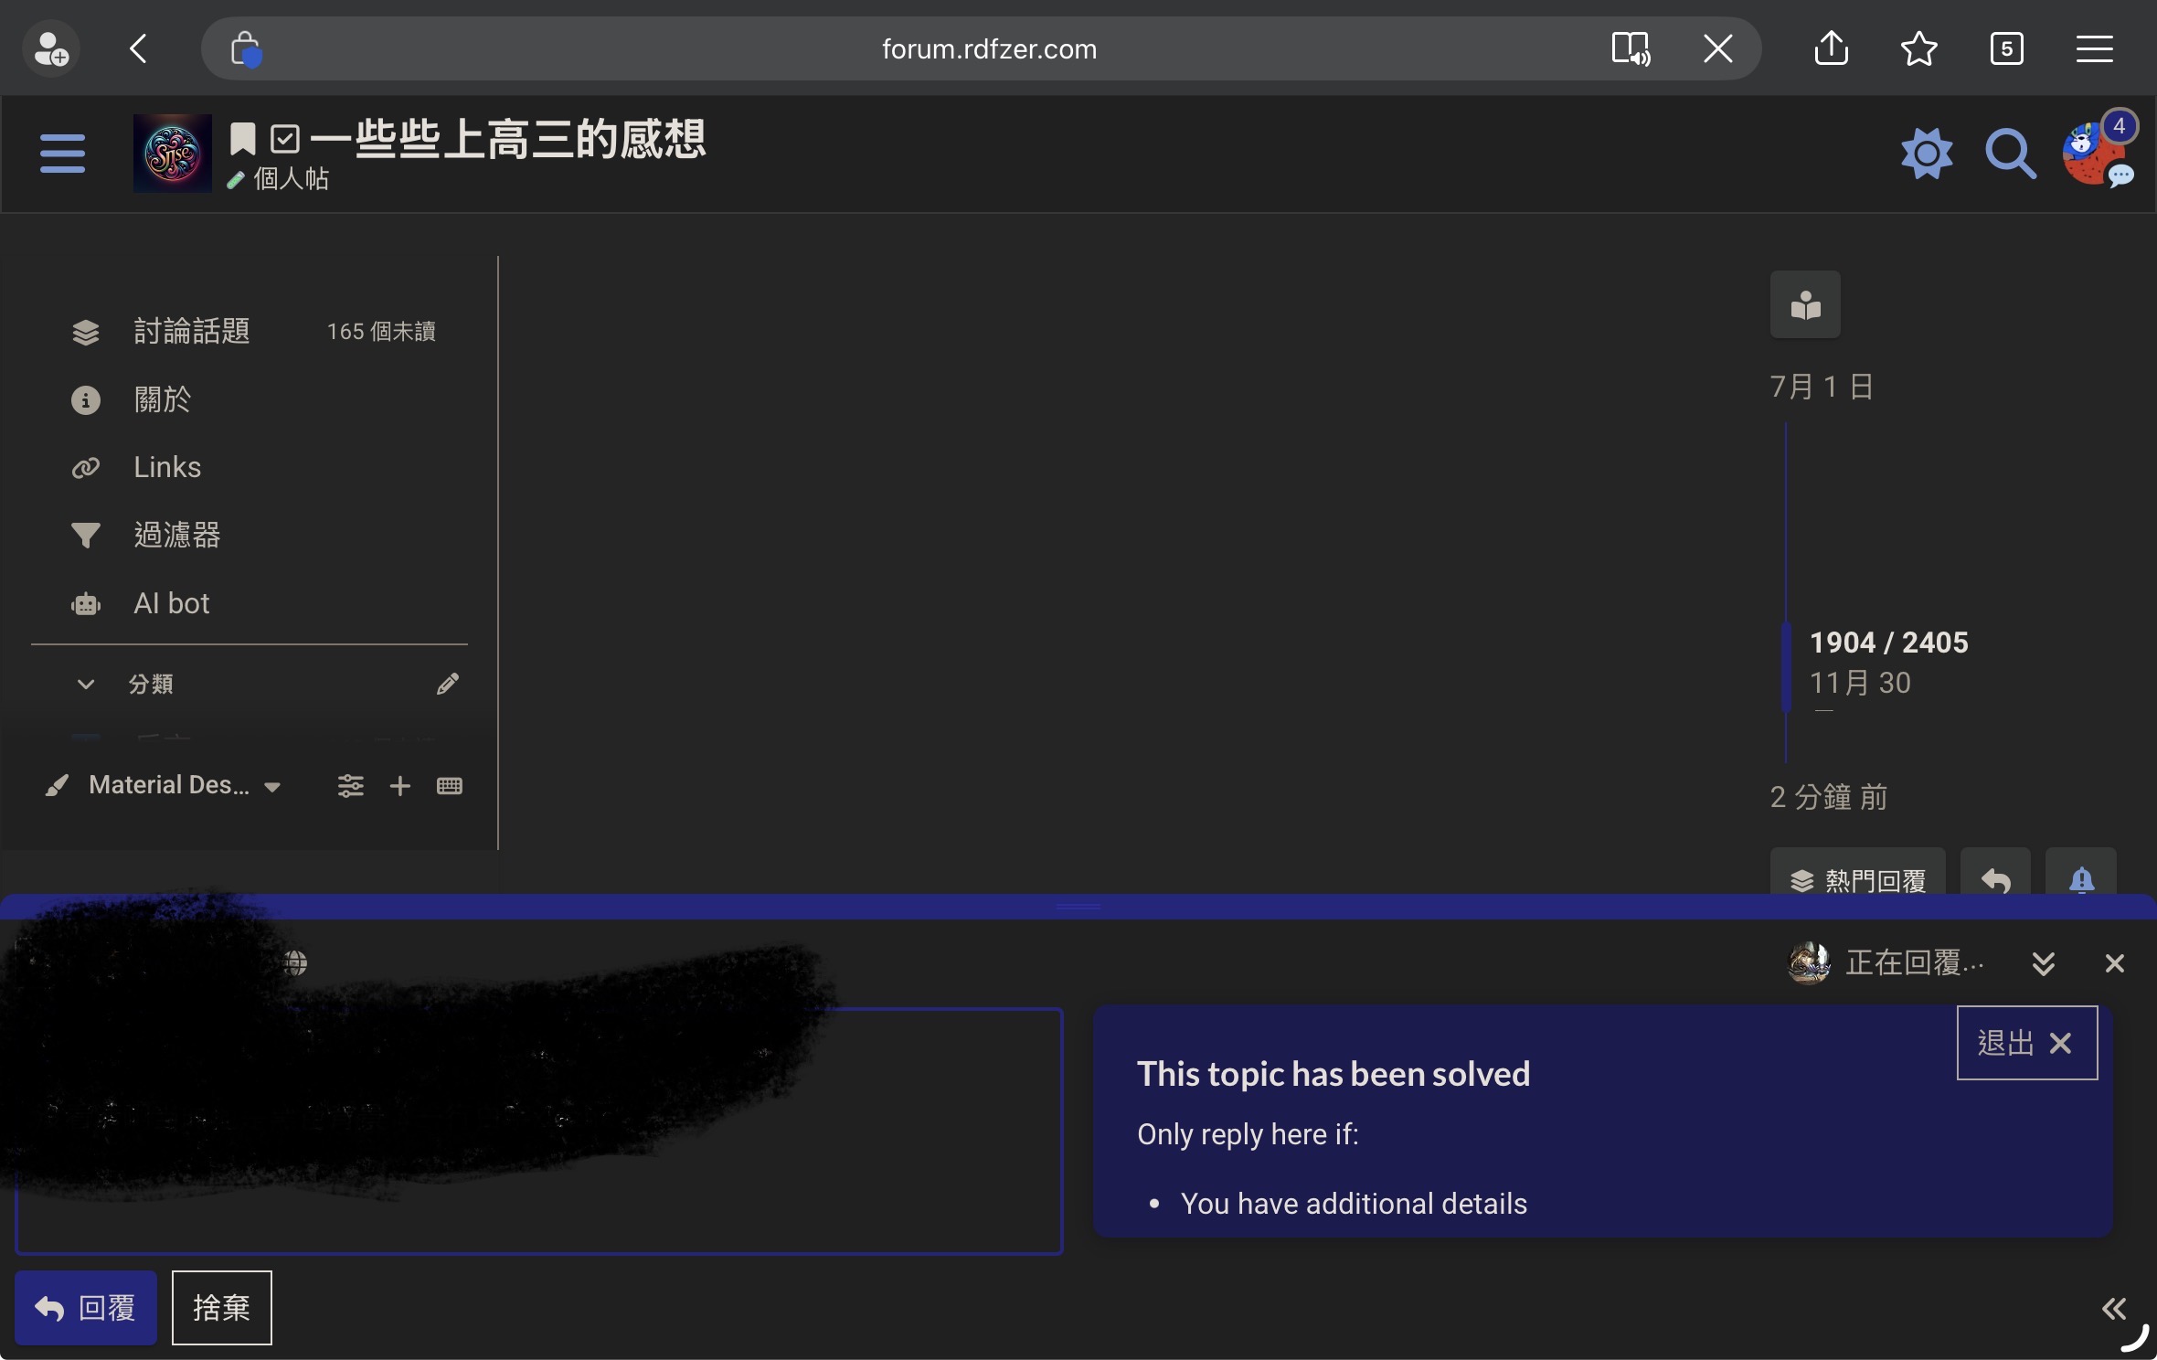Screen dimensions: 2157x1360
Task: Toggle the notification bell for this topic
Action: [x=2081, y=879]
